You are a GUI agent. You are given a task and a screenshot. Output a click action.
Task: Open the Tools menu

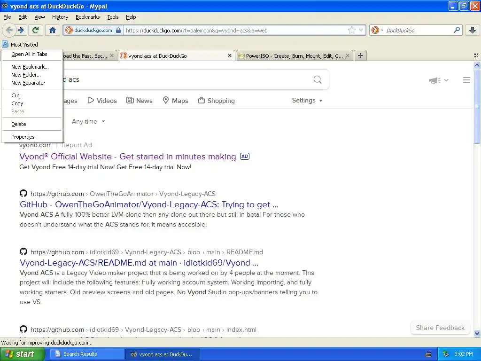tap(113, 17)
